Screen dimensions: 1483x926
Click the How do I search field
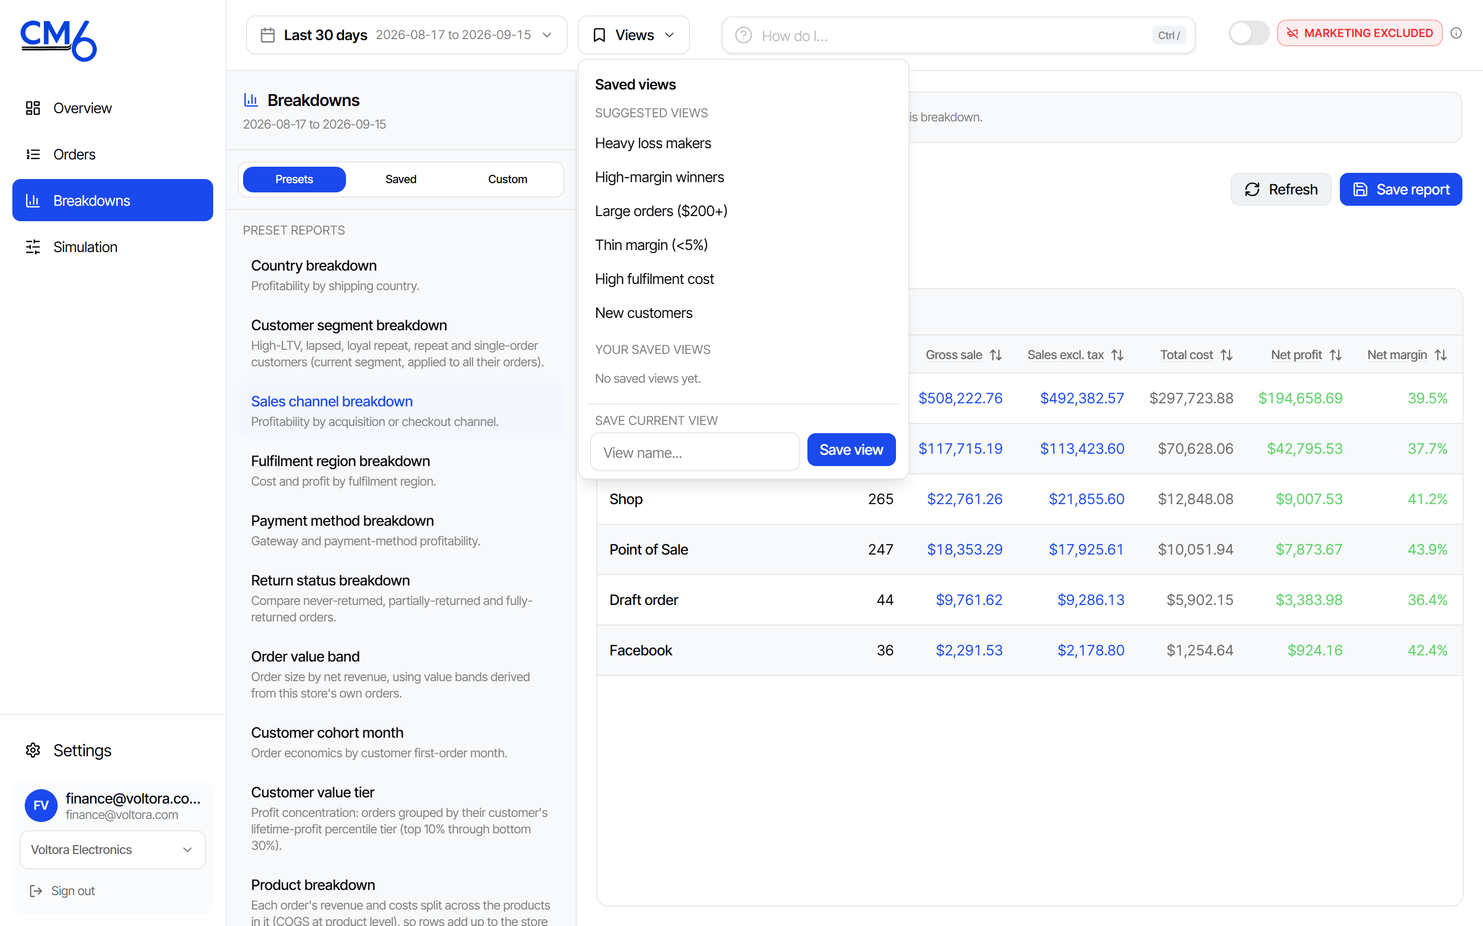click(958, 35)
